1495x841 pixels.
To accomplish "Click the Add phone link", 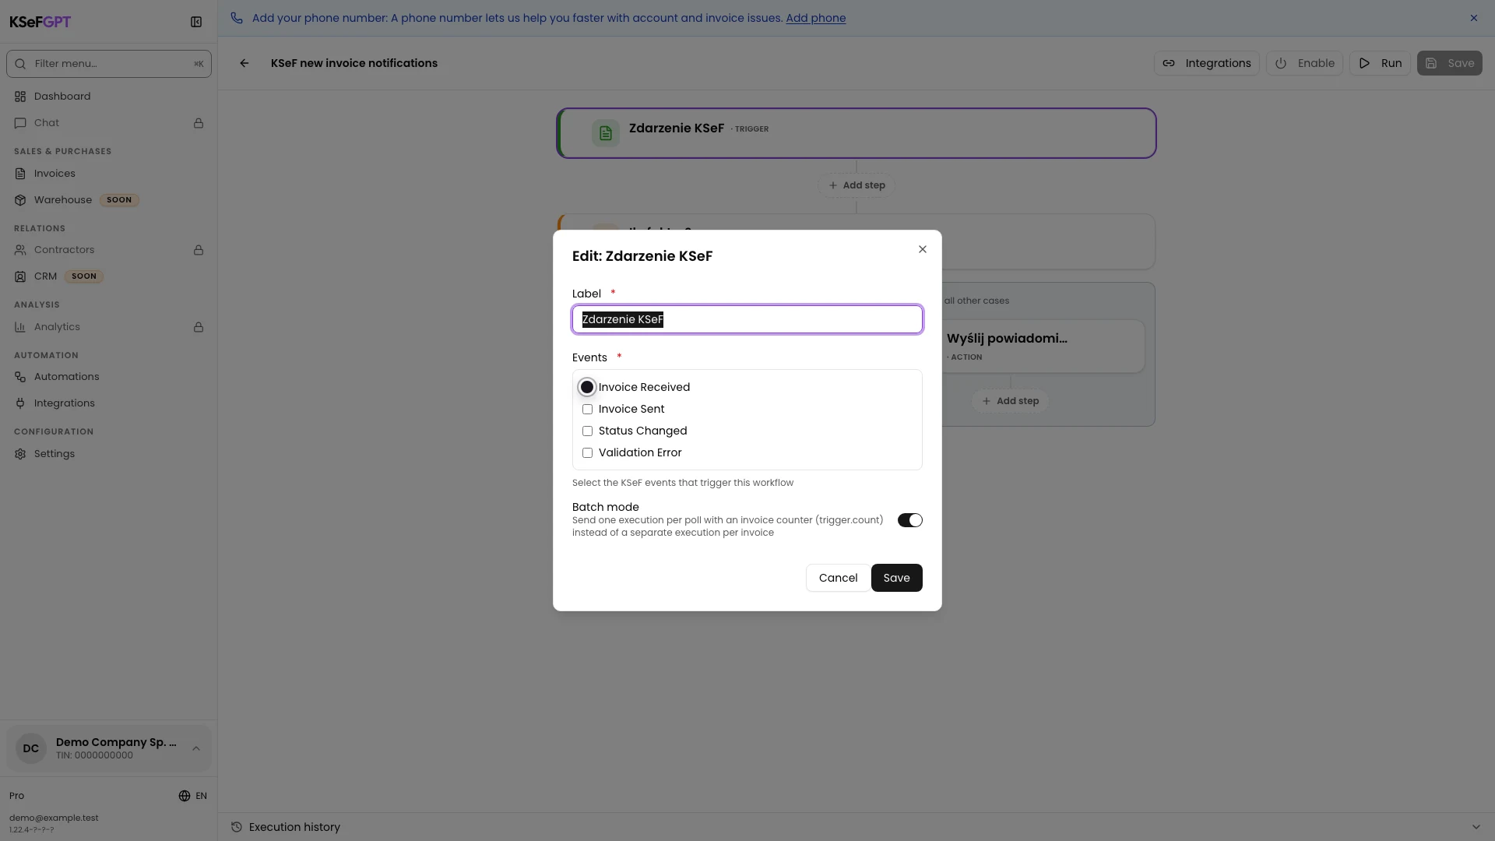I will coord(816,18).
